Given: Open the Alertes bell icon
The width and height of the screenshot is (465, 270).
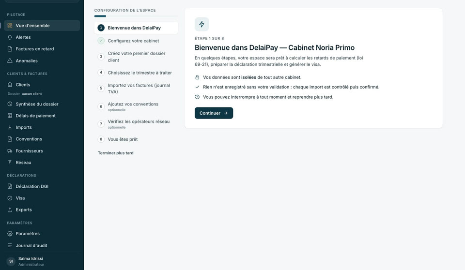Looking at the screenshot, I should pyautogui.click(x=10, y=37).
